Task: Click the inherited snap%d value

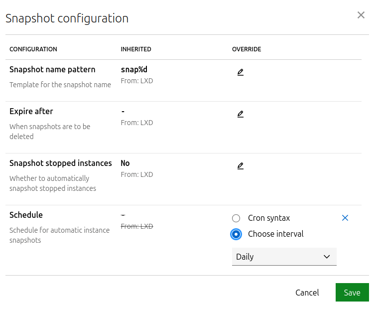Action: pos(134,70)
